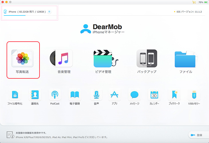Click the iPhoneマネージャー subtitle text
Viewport: 209px width, 143px height.
[109, 32]
